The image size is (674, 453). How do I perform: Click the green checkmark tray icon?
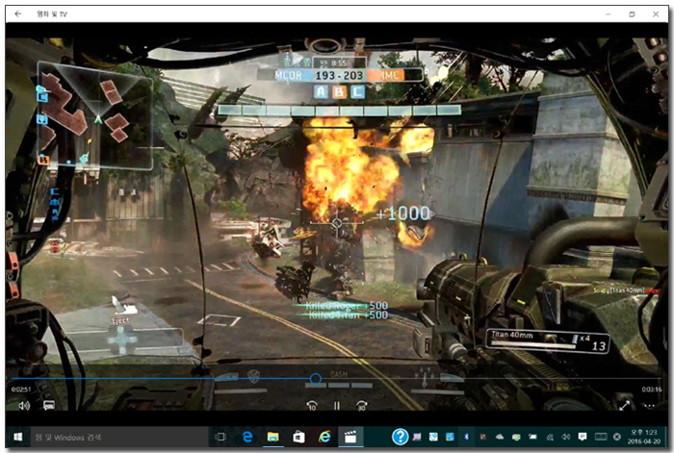click(516, 437)
